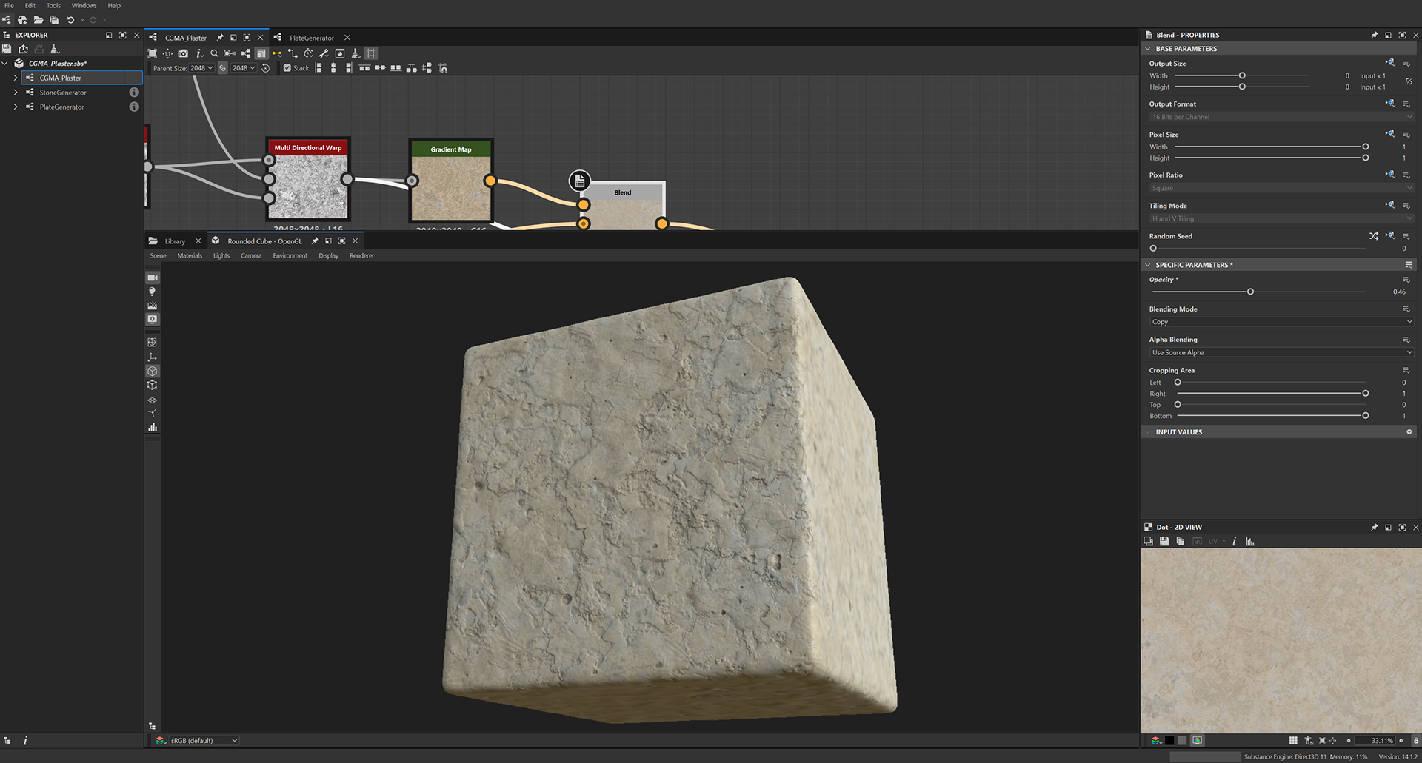Collapse the CGMA_Plaster.sbs package
Image resolution: width=1422 pixels, height=763 pixels.
pyautogui.click(x=5, y=63)
